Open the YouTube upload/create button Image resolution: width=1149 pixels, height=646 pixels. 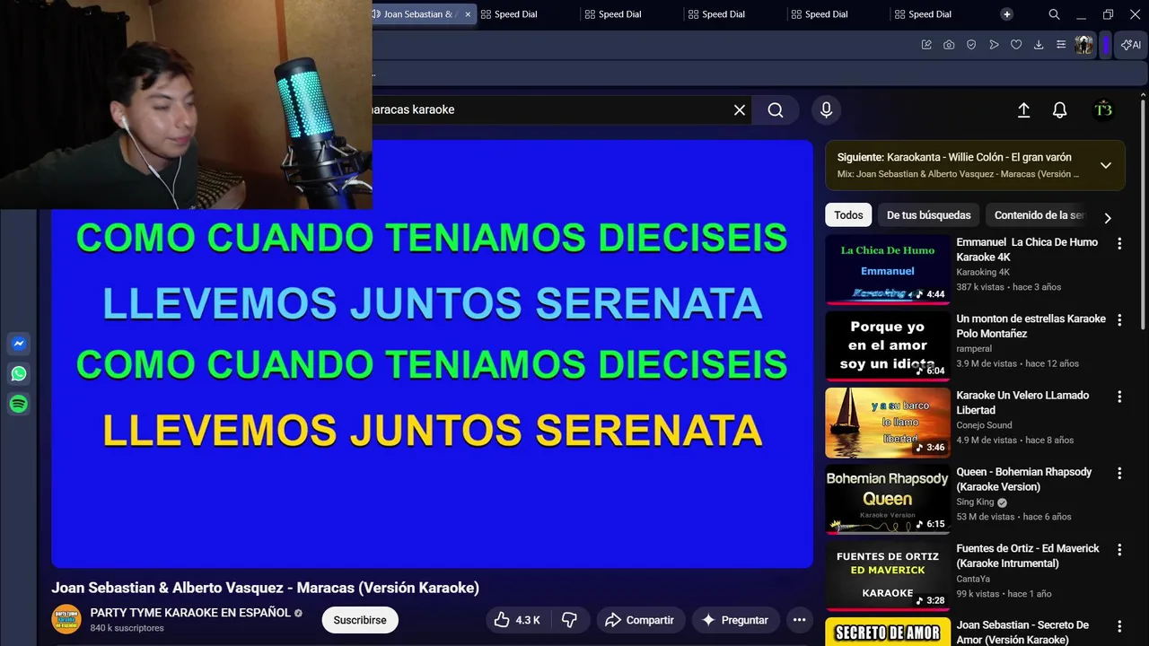coord(1023,109)
